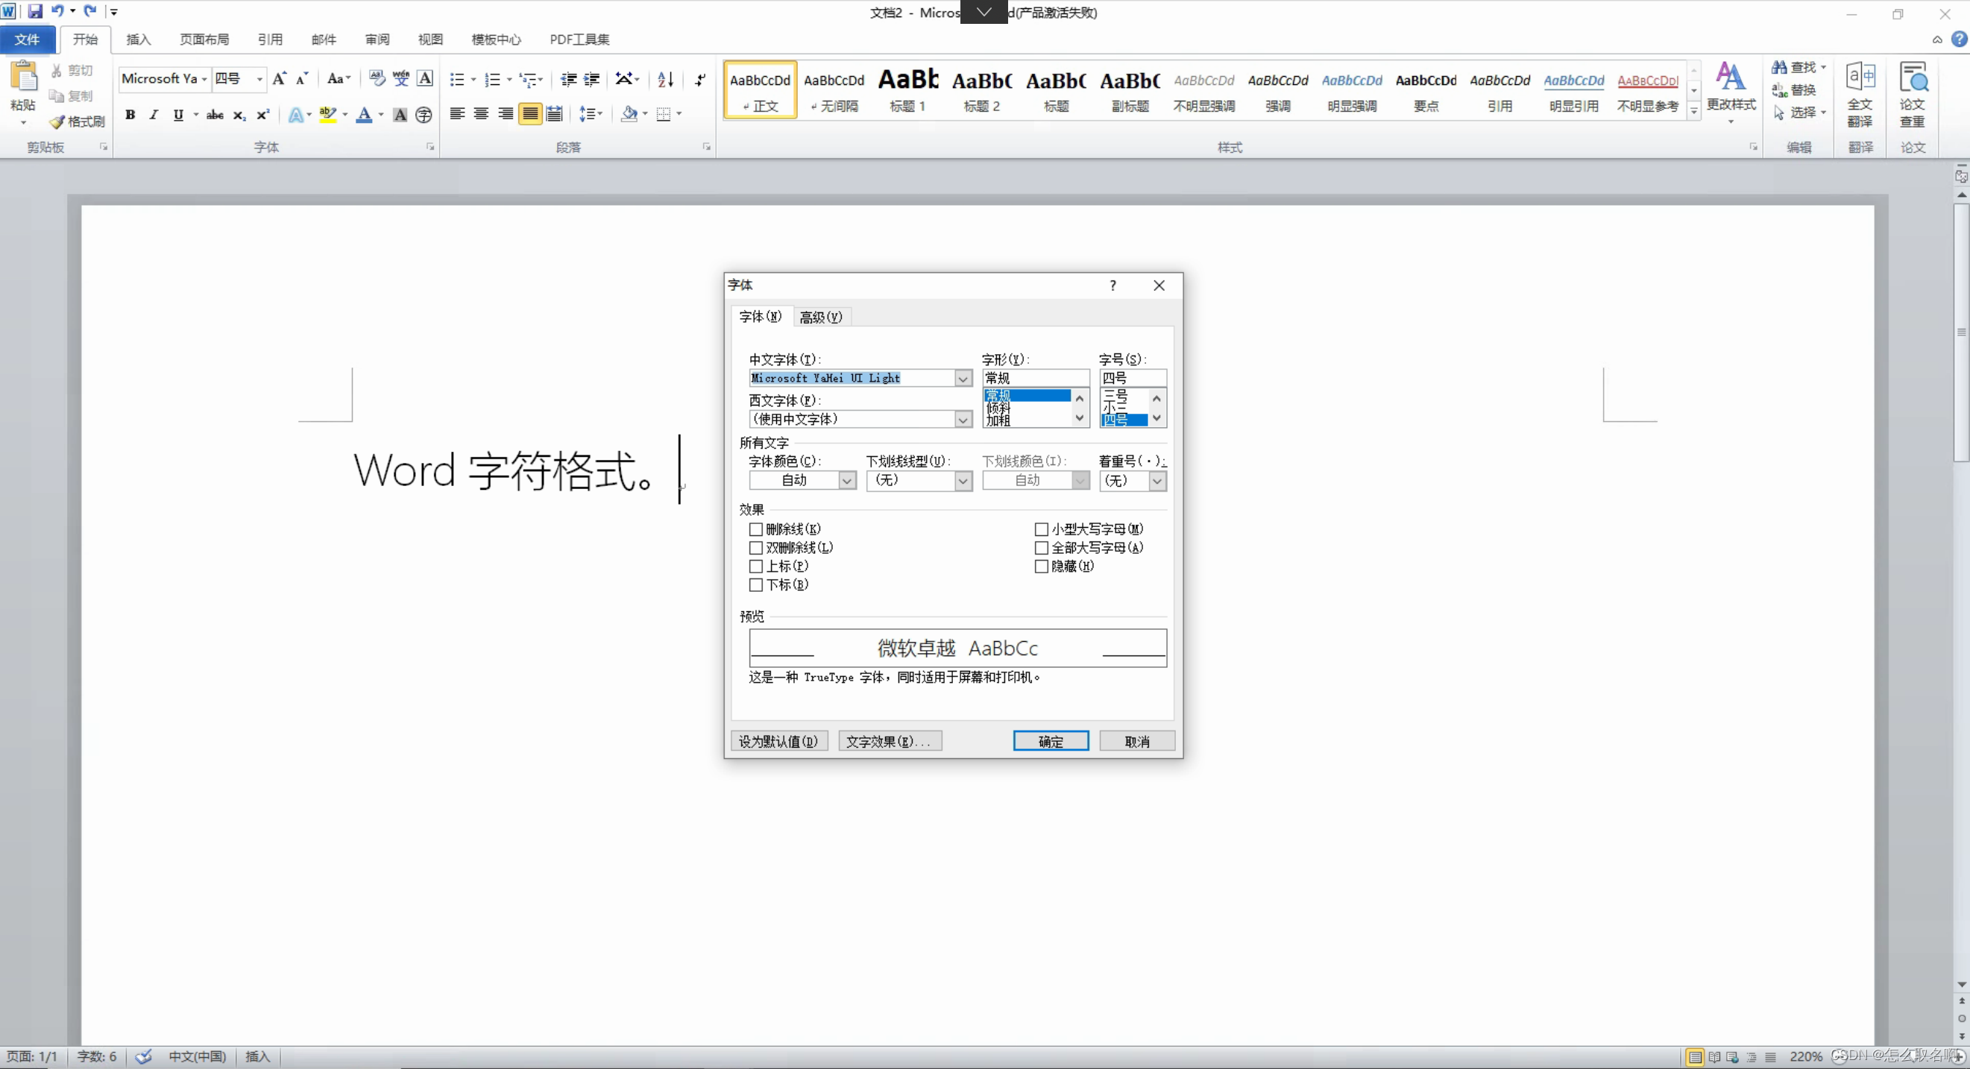Open the 中文字体 font dropdown
The height and width of the screenshot is (1069, 1970).
[x=963, y=378]
